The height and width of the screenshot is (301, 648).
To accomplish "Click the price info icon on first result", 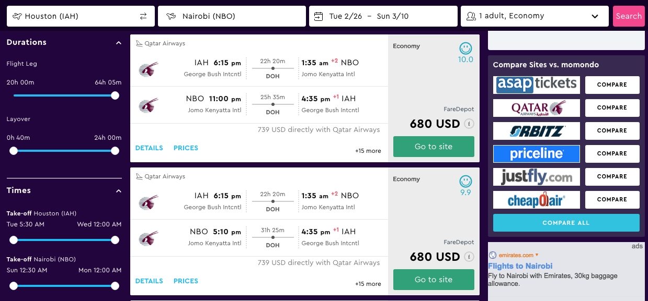I will click(x=469, y=124).
